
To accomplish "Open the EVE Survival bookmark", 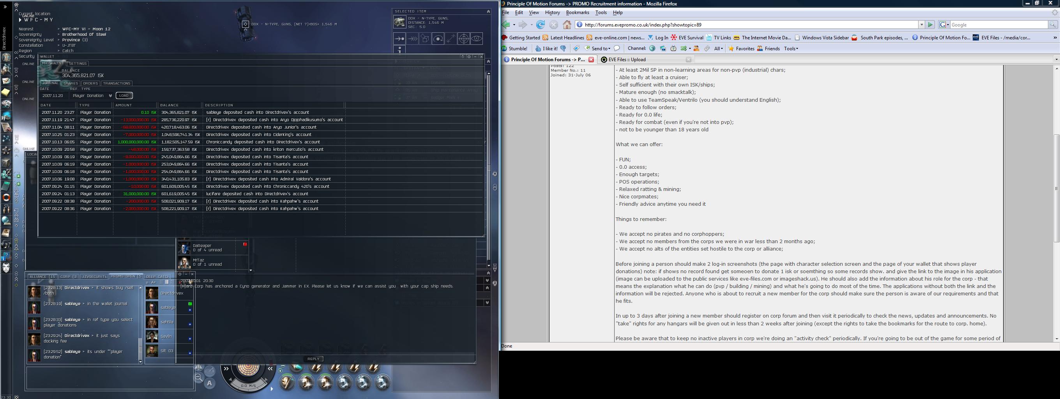I will click(687, 37).
